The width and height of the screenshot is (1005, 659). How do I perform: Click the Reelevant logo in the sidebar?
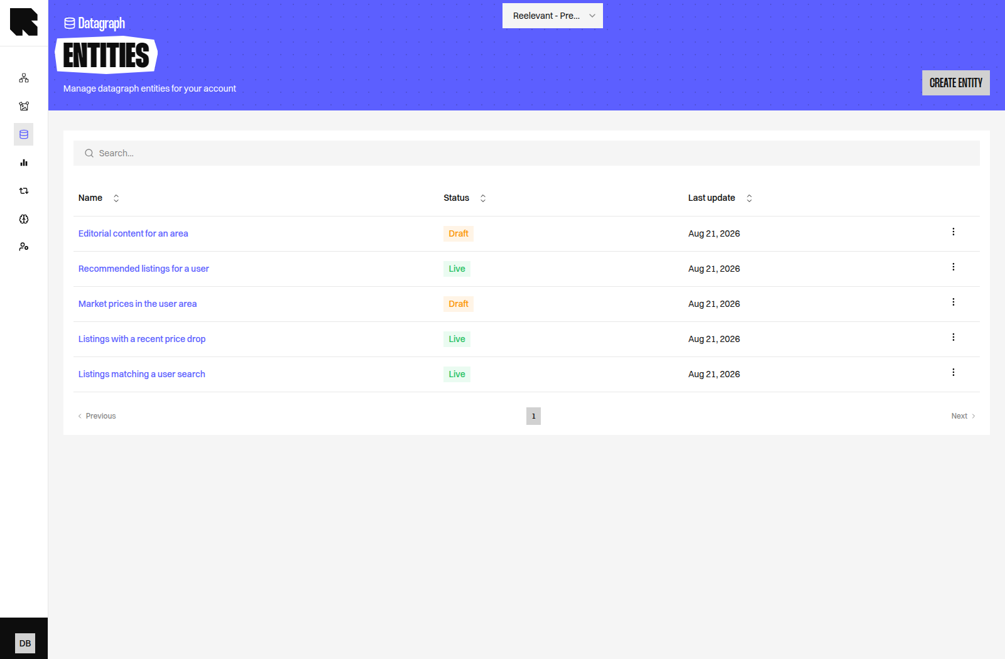[x=24, y=22]
